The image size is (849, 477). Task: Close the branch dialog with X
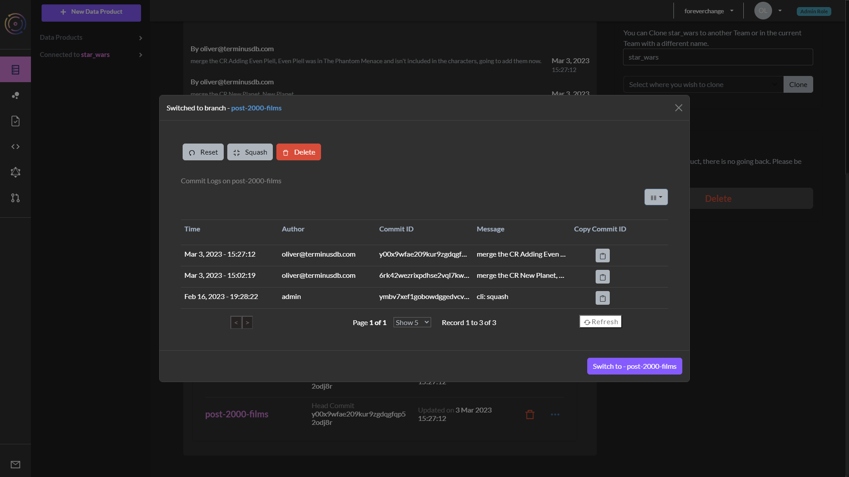679,108
